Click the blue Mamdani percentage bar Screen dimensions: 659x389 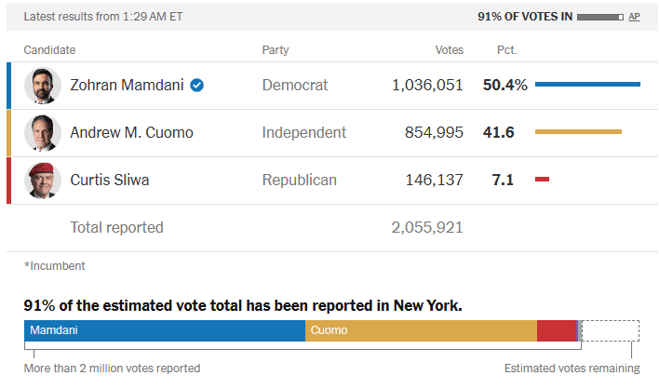pyautogui.click(x=587, y=85)
